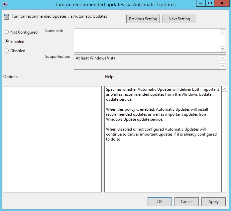The width and height of the screenshot is (231, 211).
Task: Click the Comment box scroll up arrow
Action: tap(222, 32)
